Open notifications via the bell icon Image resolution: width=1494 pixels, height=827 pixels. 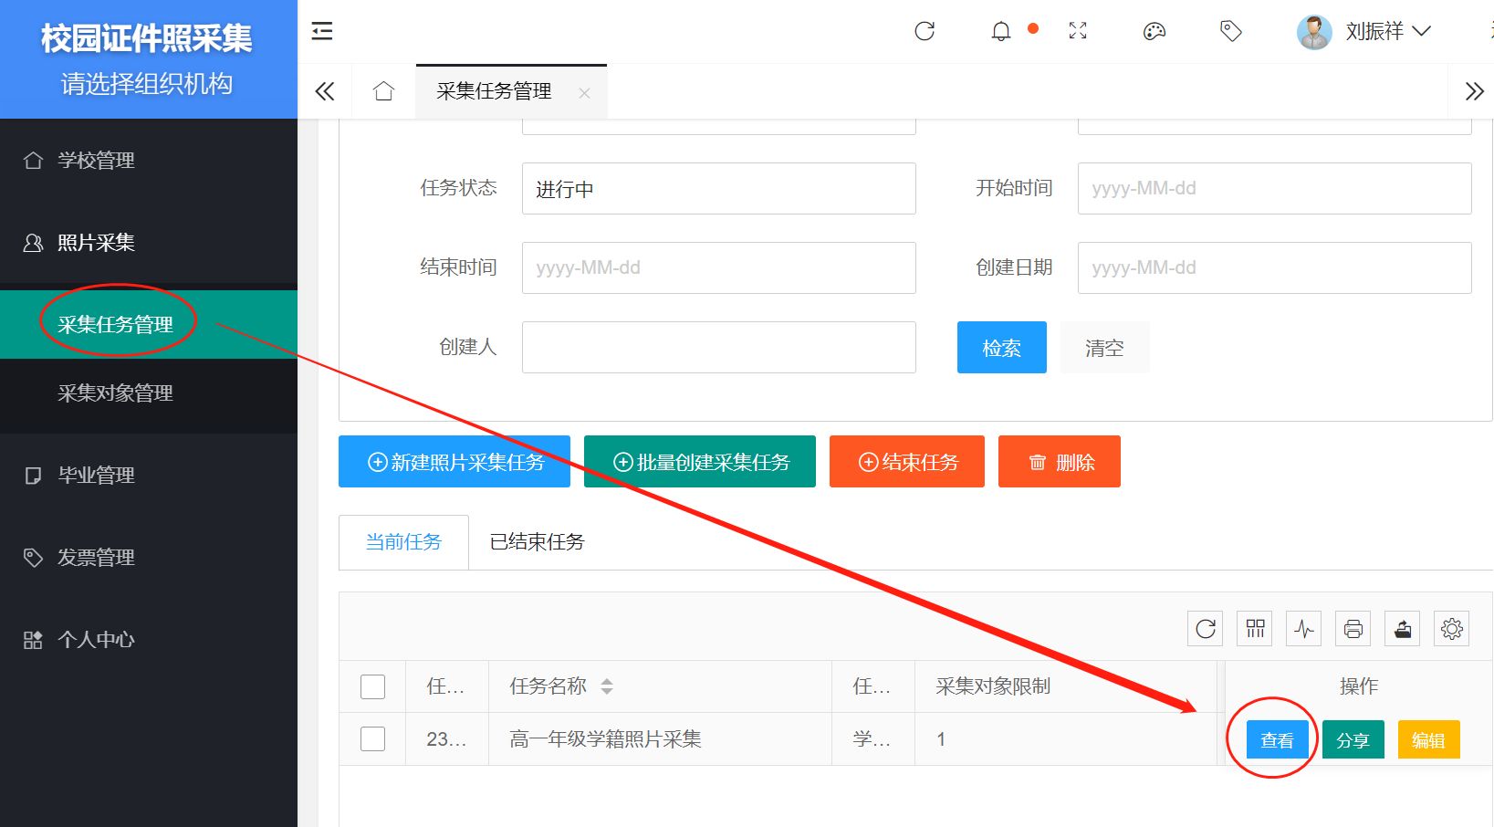pyautogui.click(x=999, y=30)
